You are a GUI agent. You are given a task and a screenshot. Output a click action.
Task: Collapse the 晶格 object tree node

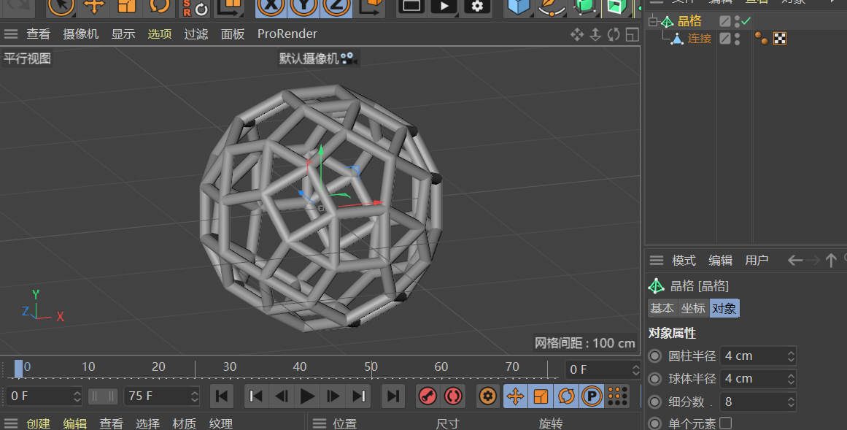(x=652, y=22)
